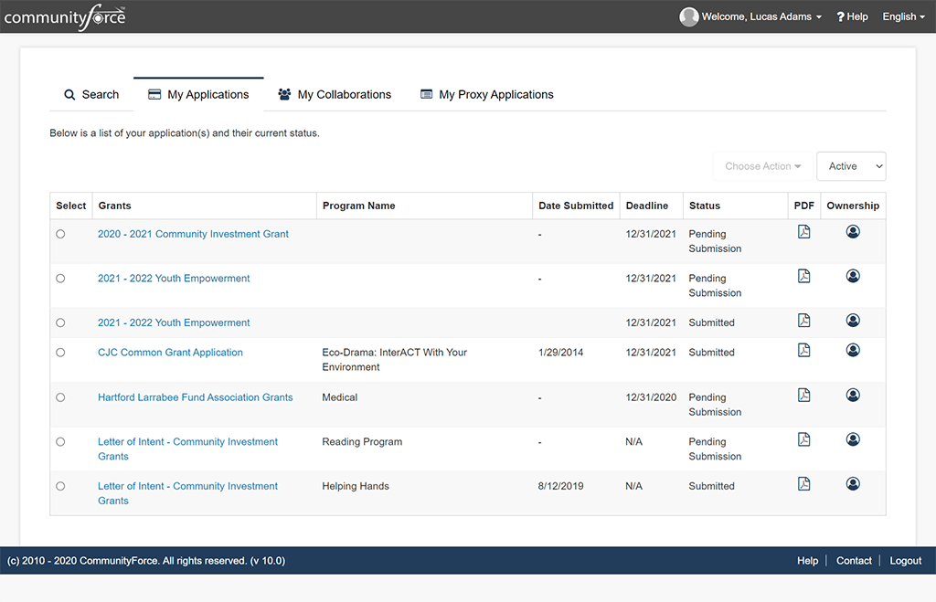Switch to the My Collaborations tab
The width and height of the screenshot is (936, 602).
335,94
